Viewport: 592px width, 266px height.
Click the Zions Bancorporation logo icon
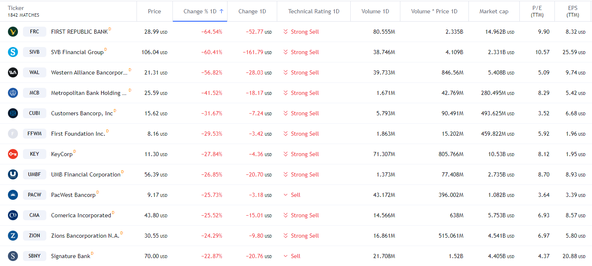[13, 236]
